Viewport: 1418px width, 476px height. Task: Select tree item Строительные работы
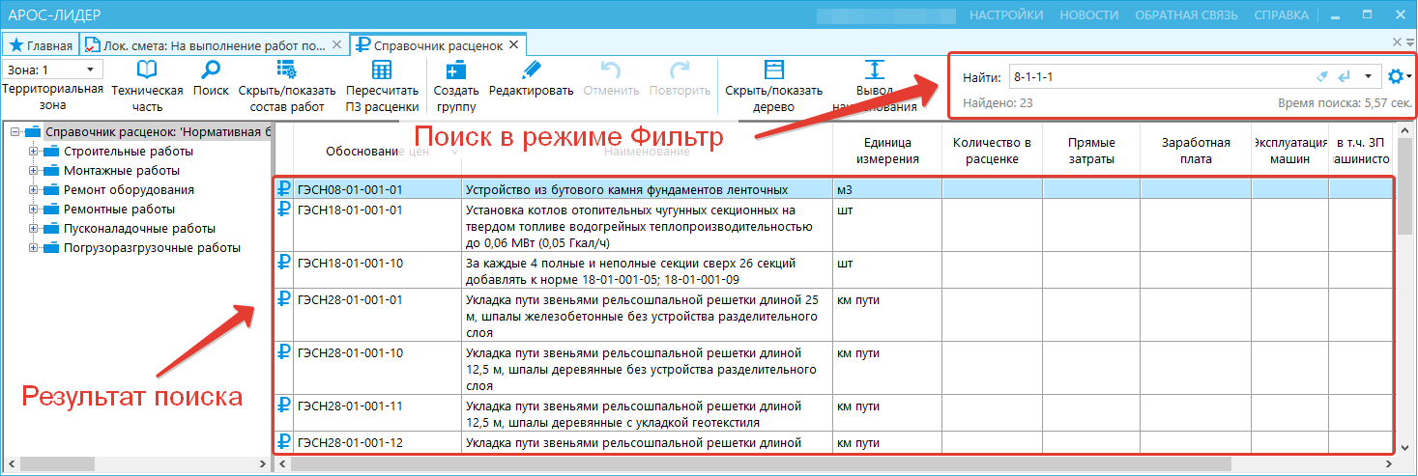tap(129, 151)
